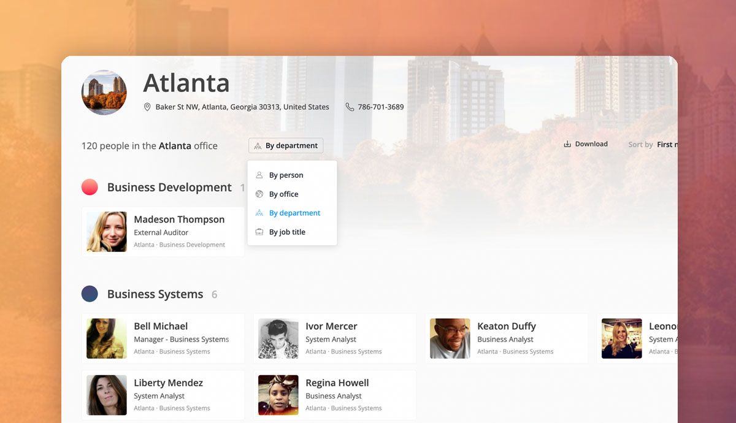Viewport: 736px width, 423px height.
Task: Open Madeson Thompson's profile card
Action: [163, 231]
